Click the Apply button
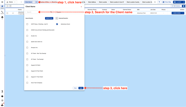 click(x=81, y=88)
